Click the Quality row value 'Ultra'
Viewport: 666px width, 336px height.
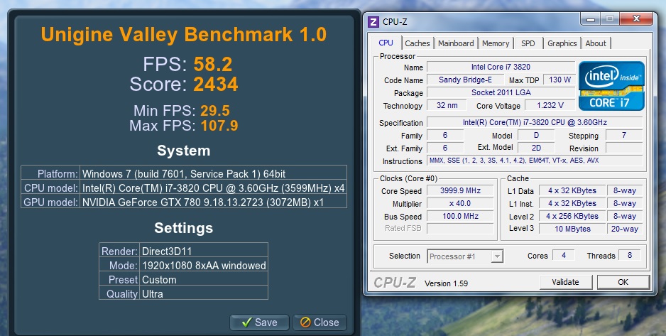click(152, 293)
